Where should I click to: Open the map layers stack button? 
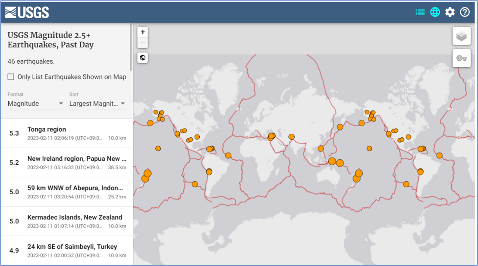point(462,36)
